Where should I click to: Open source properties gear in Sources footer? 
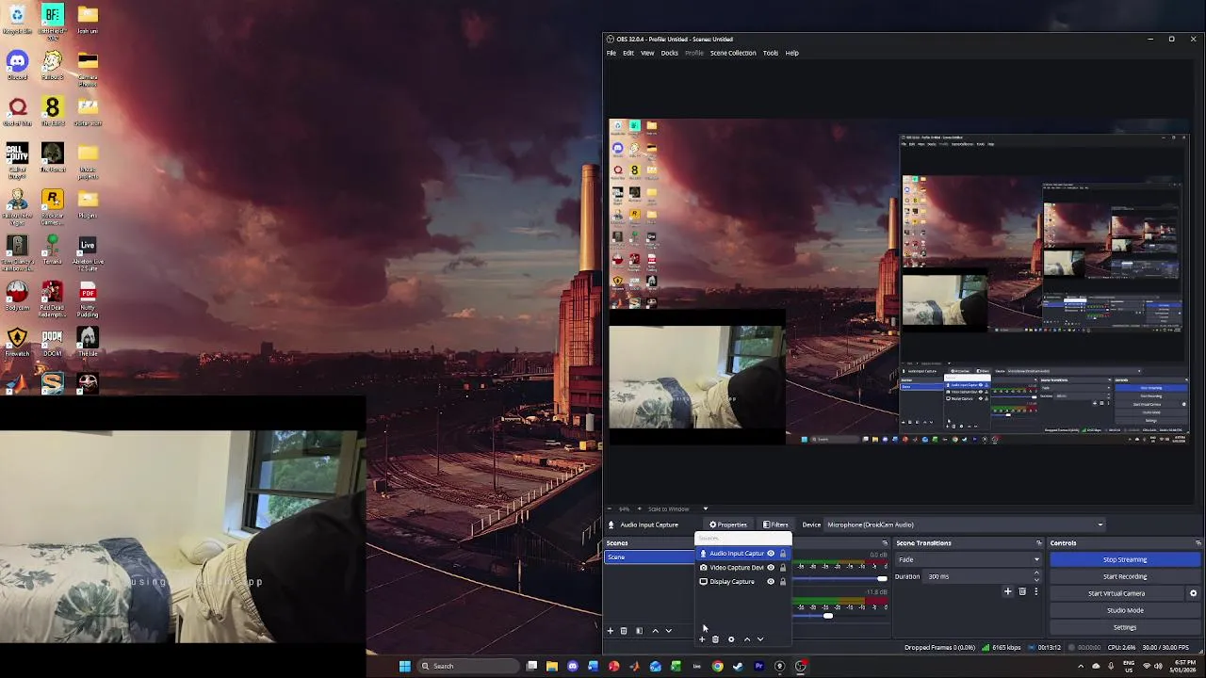click(731, 639)
